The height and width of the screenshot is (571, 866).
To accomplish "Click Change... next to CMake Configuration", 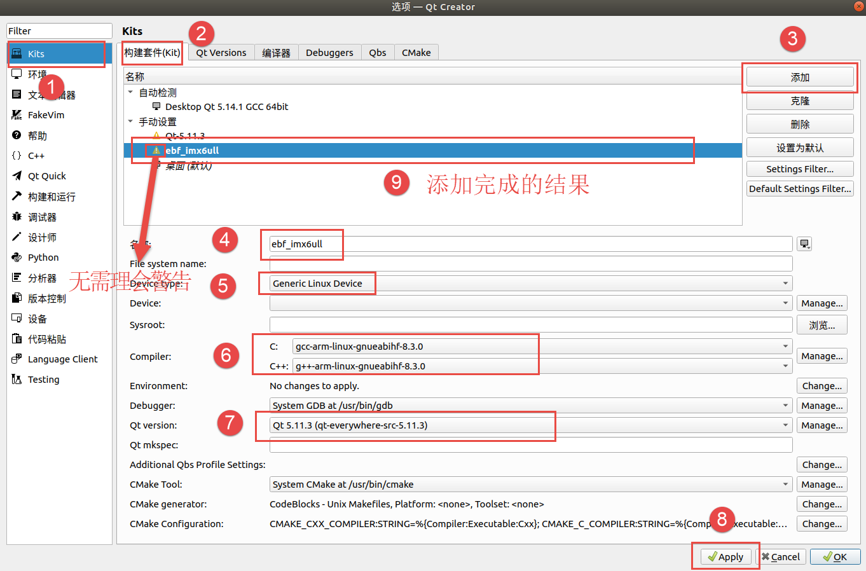I will pos(822,524).
